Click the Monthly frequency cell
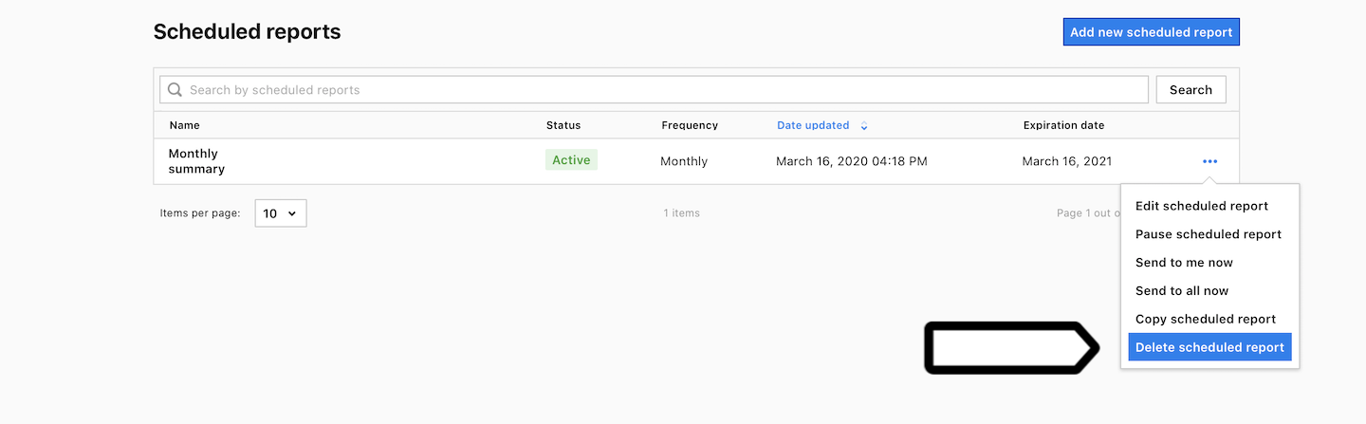 point(684,161)
